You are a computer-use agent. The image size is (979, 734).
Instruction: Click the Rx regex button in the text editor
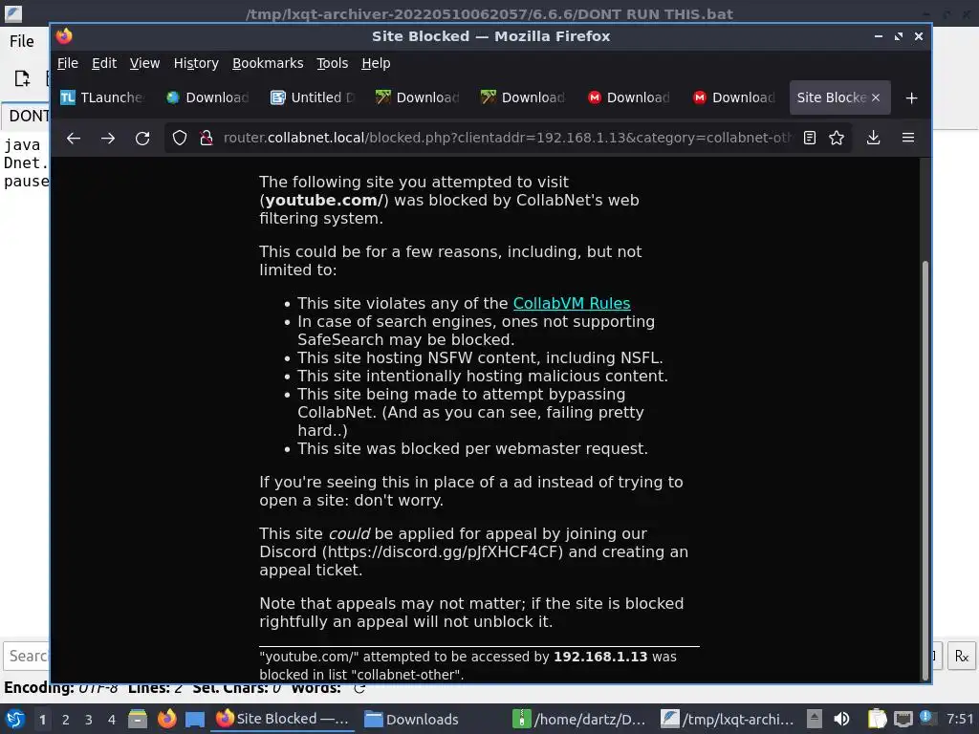click(x=962, y=656)
